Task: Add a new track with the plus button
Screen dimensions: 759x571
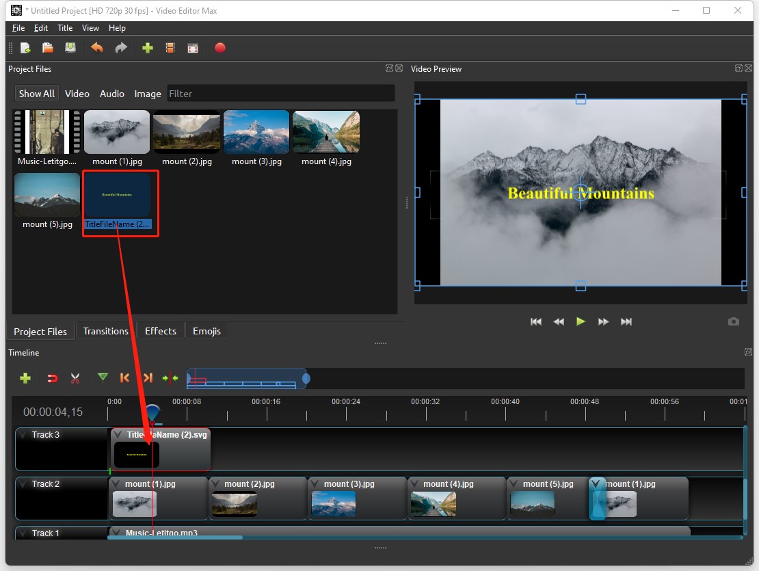Action: click(x=25, y=377)
